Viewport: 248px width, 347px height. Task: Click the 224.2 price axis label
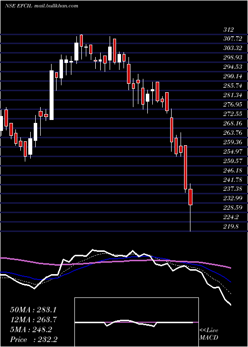[231, 217]
